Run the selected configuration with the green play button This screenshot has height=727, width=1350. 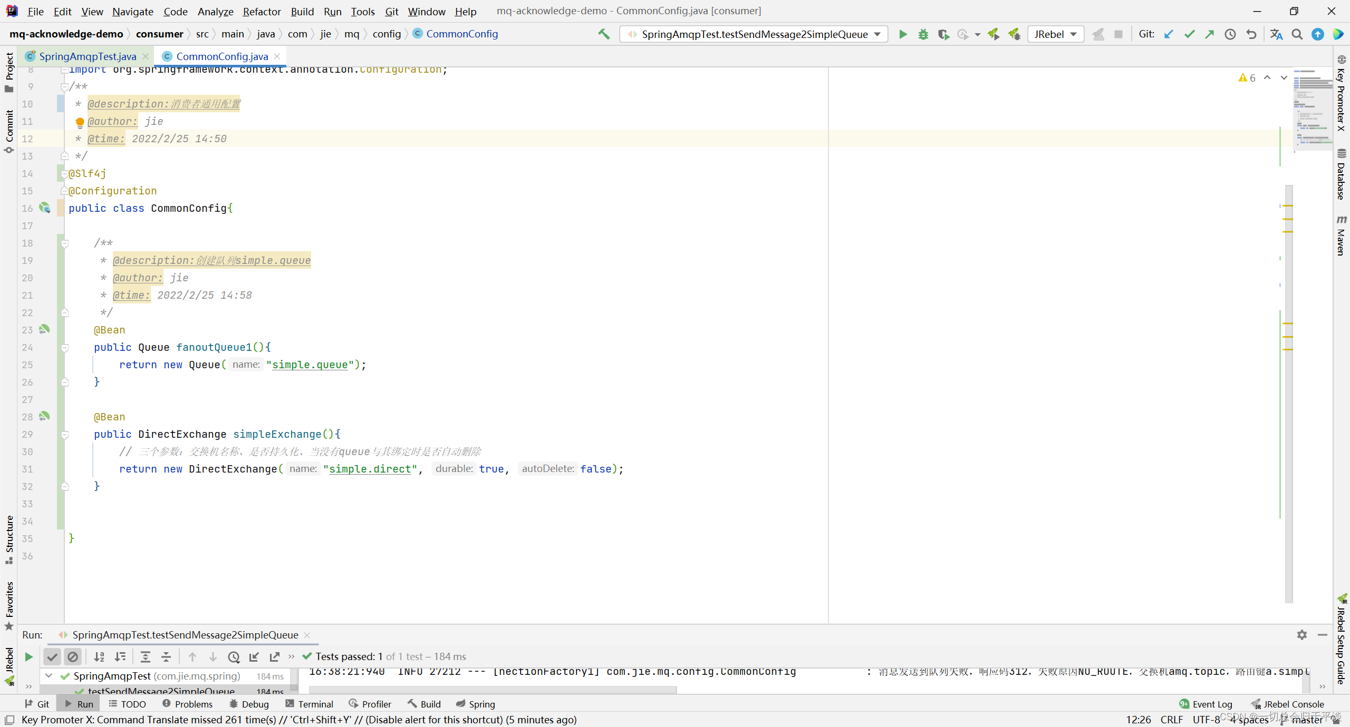tap(903, 34)
